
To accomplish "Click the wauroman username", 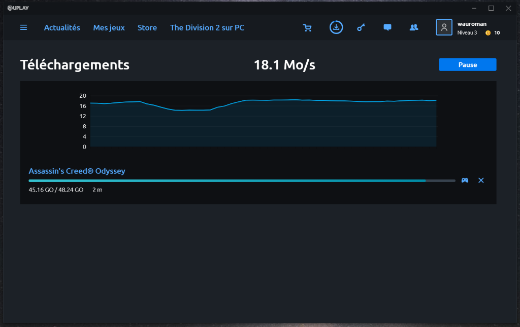I will point(472,24).
